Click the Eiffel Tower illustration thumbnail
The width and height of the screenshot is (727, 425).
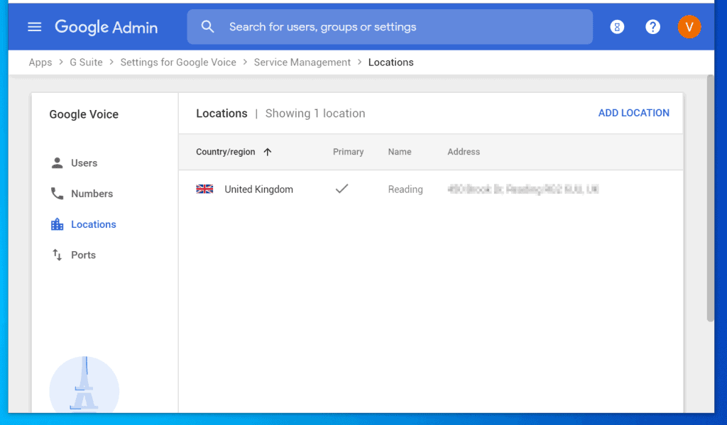[x=84, y=385]
